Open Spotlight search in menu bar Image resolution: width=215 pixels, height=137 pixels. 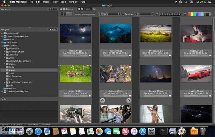186,2
